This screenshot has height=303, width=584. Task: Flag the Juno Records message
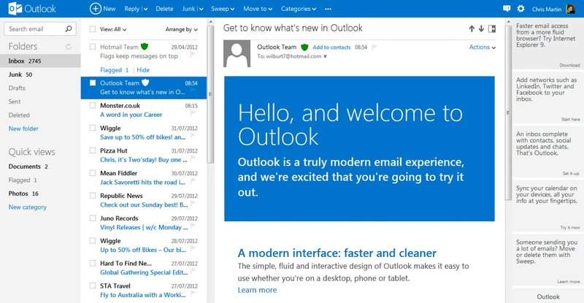193,226
